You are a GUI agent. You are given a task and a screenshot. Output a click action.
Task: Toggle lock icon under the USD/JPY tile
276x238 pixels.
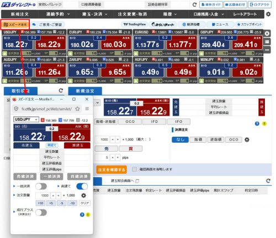4,54
